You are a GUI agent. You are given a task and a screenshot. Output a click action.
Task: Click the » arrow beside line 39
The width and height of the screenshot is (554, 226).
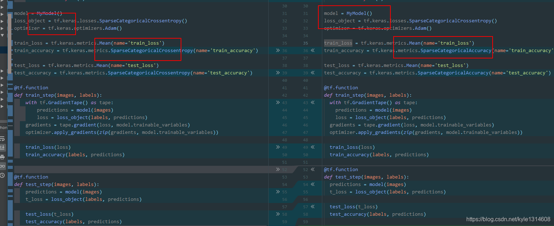coord(278,73)
